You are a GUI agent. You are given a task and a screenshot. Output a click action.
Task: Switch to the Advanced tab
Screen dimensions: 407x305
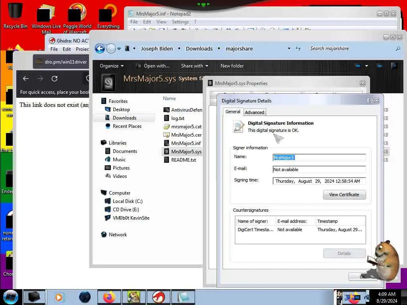click(x=254, y=112)
